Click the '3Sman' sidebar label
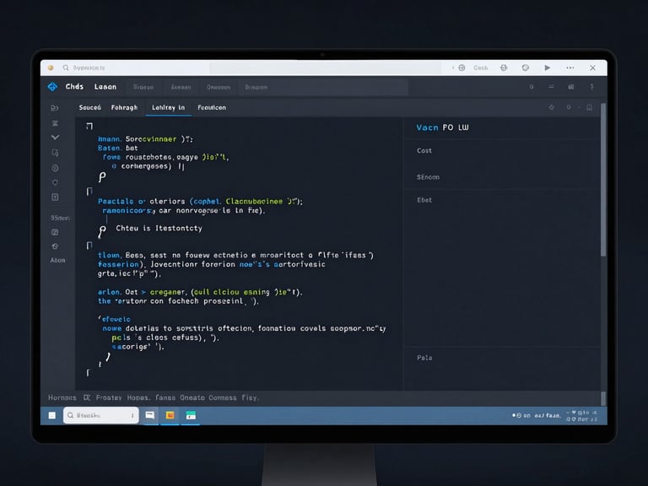648x486 pixels. pos(60,218)
